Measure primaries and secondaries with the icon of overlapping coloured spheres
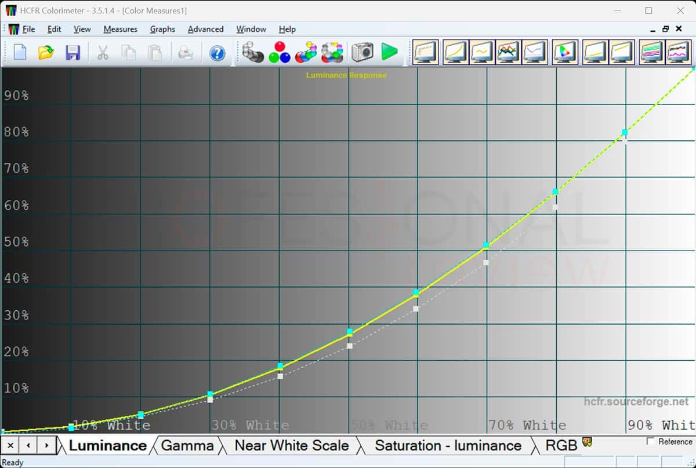The width and height of the screenshot is (696, 468). [306, 52]
